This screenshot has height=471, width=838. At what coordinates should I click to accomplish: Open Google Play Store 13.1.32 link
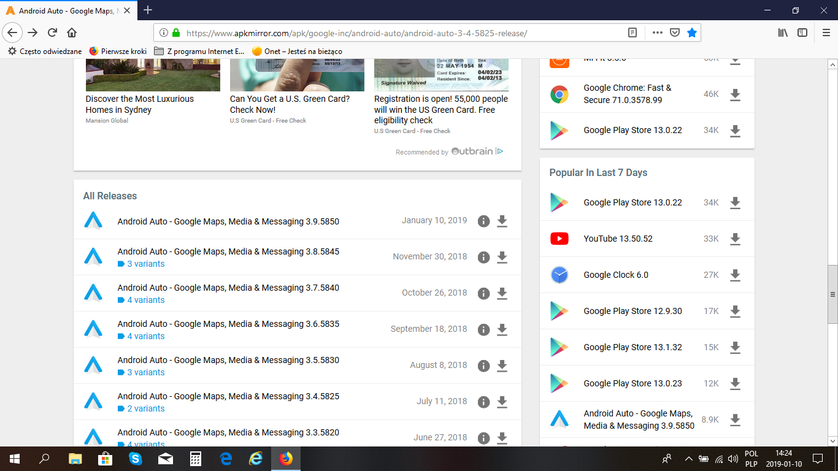pyautogui.click(x=632, y=347)
